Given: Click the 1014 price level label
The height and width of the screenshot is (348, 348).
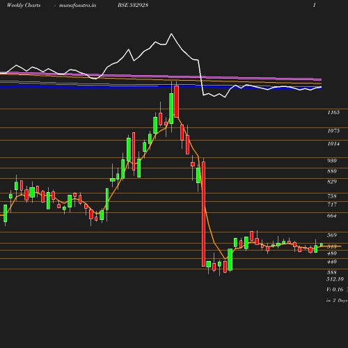Looking at the screenshot, I should pos(333,143).
